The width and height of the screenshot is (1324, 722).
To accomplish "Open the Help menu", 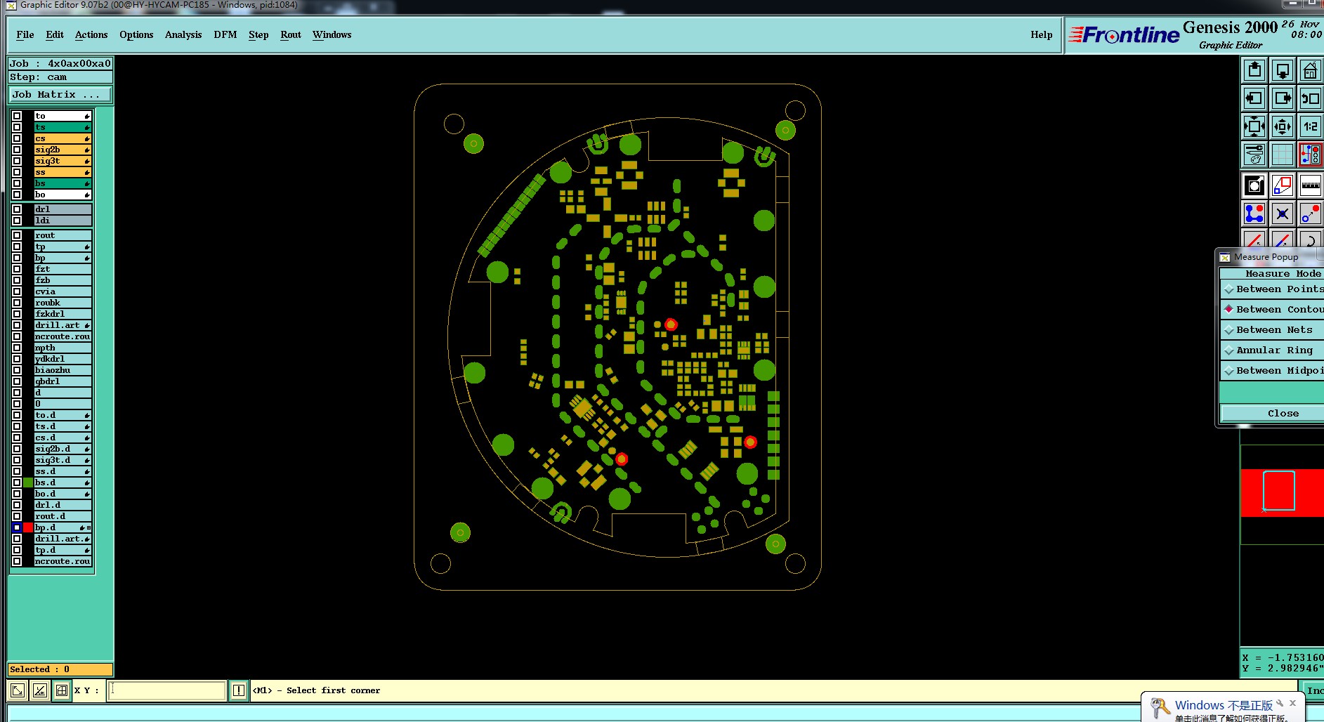I will pyautogui.click(x=1042, y=34).
